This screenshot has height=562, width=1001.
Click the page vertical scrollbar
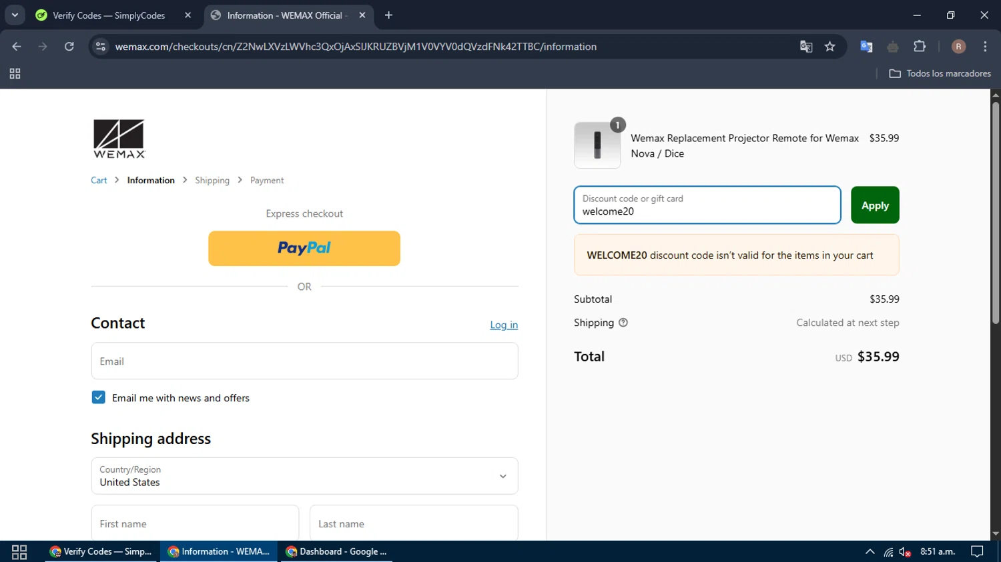996,213
